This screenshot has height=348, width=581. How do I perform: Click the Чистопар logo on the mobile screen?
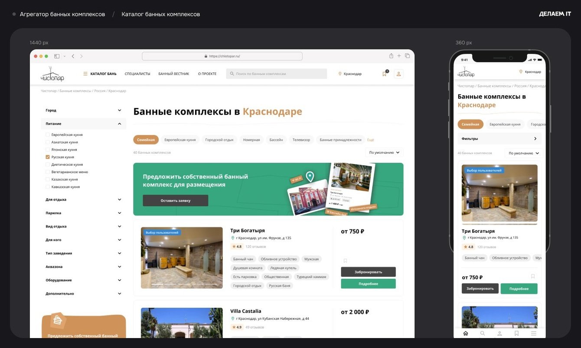(466, 72)
